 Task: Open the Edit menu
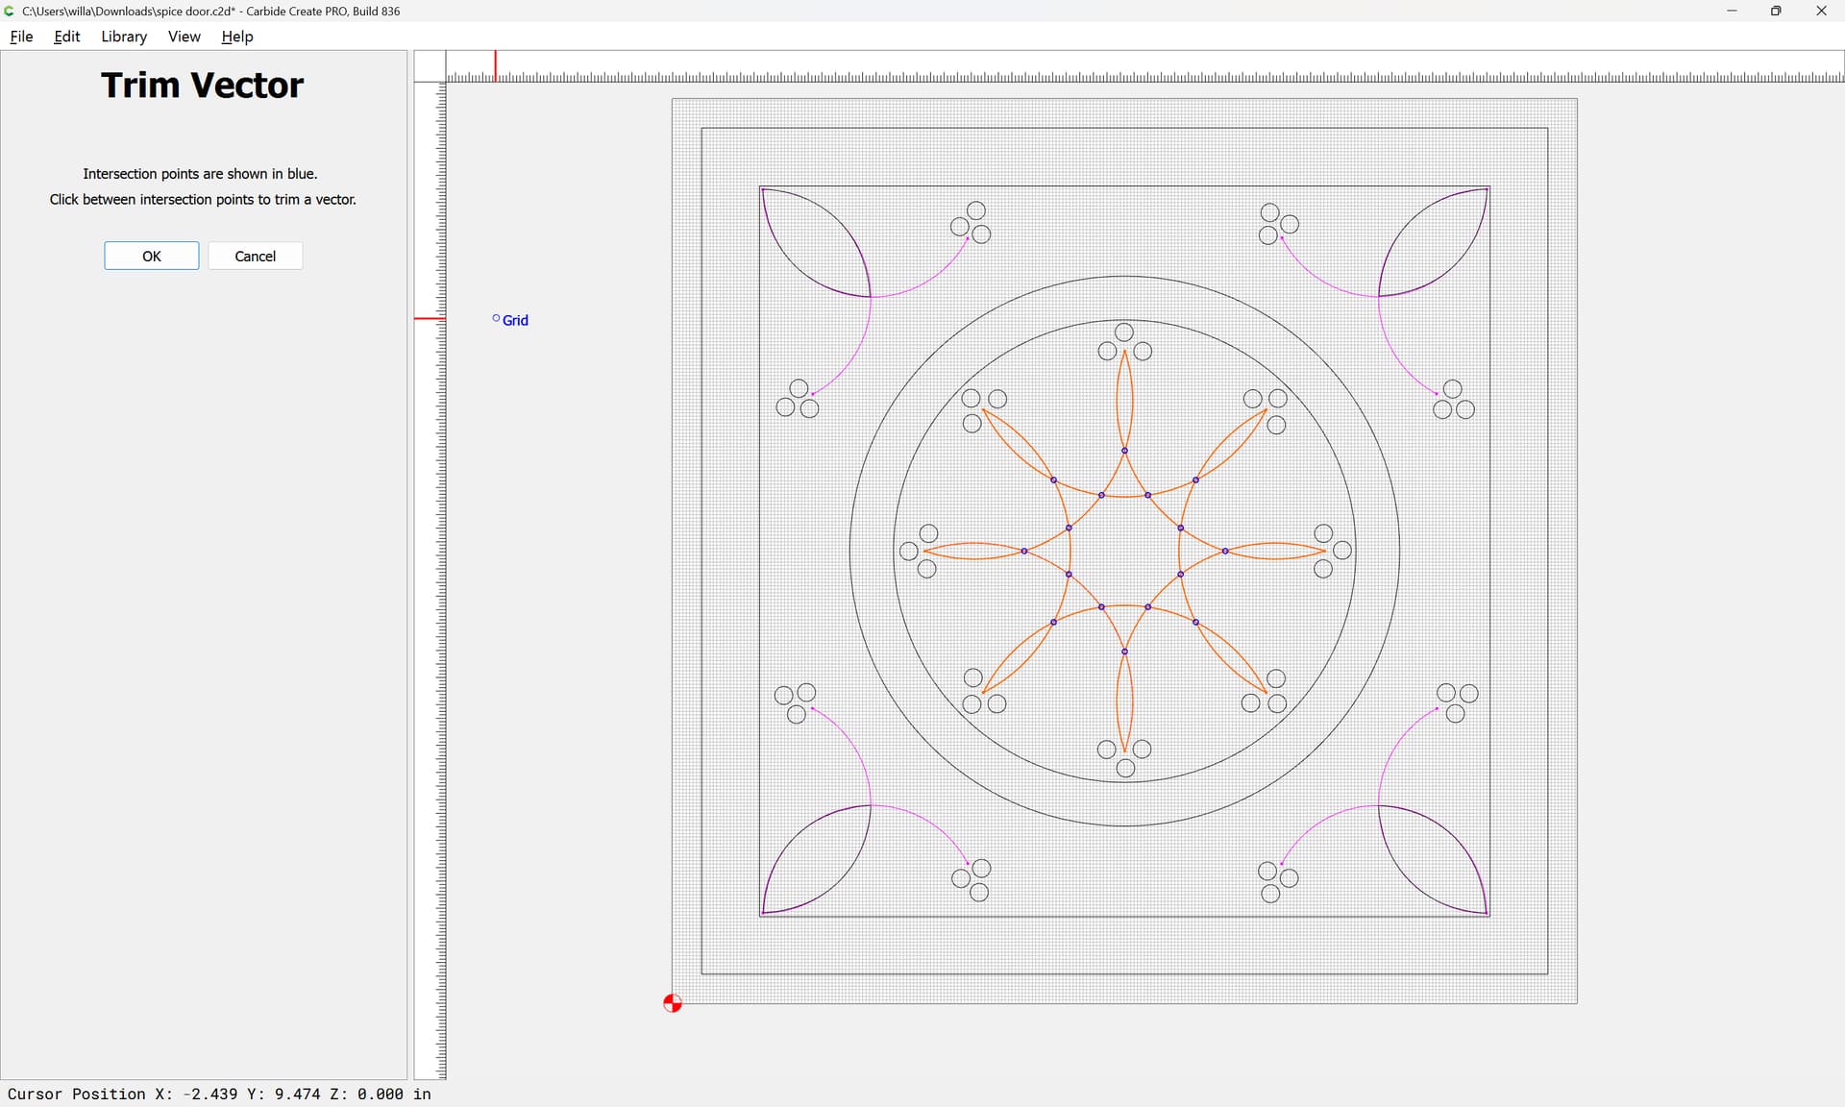pos(66,37)
